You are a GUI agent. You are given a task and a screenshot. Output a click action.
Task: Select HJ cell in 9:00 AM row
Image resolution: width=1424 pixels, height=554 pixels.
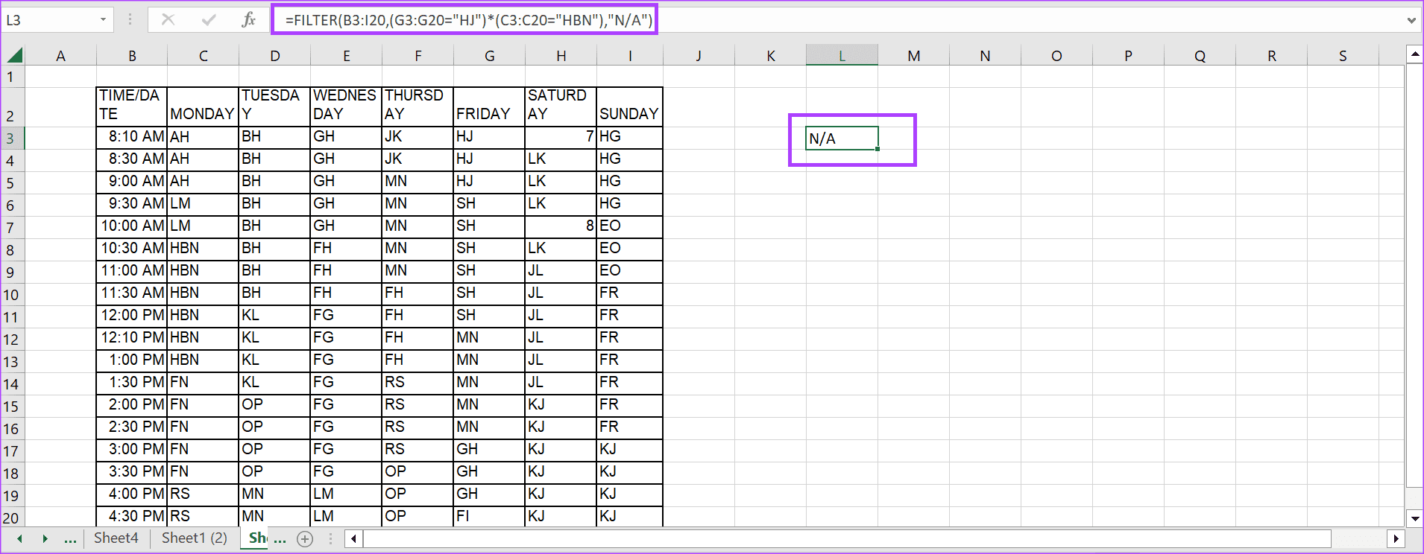pos(489,182)
